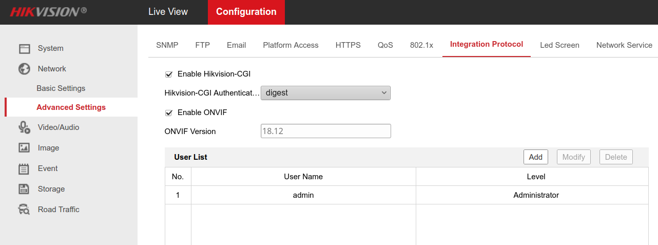Image resolution: width=658 pixels, height=245 pixels.
Task: Switch to the SNMP tab
Action: (x=167, y=45)
